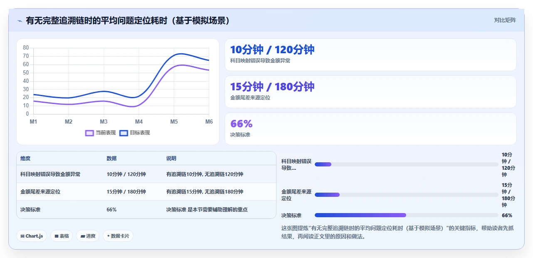Click 决策标准 caption in the third card
Screen dimensions: 533x258
click(240, 135)
